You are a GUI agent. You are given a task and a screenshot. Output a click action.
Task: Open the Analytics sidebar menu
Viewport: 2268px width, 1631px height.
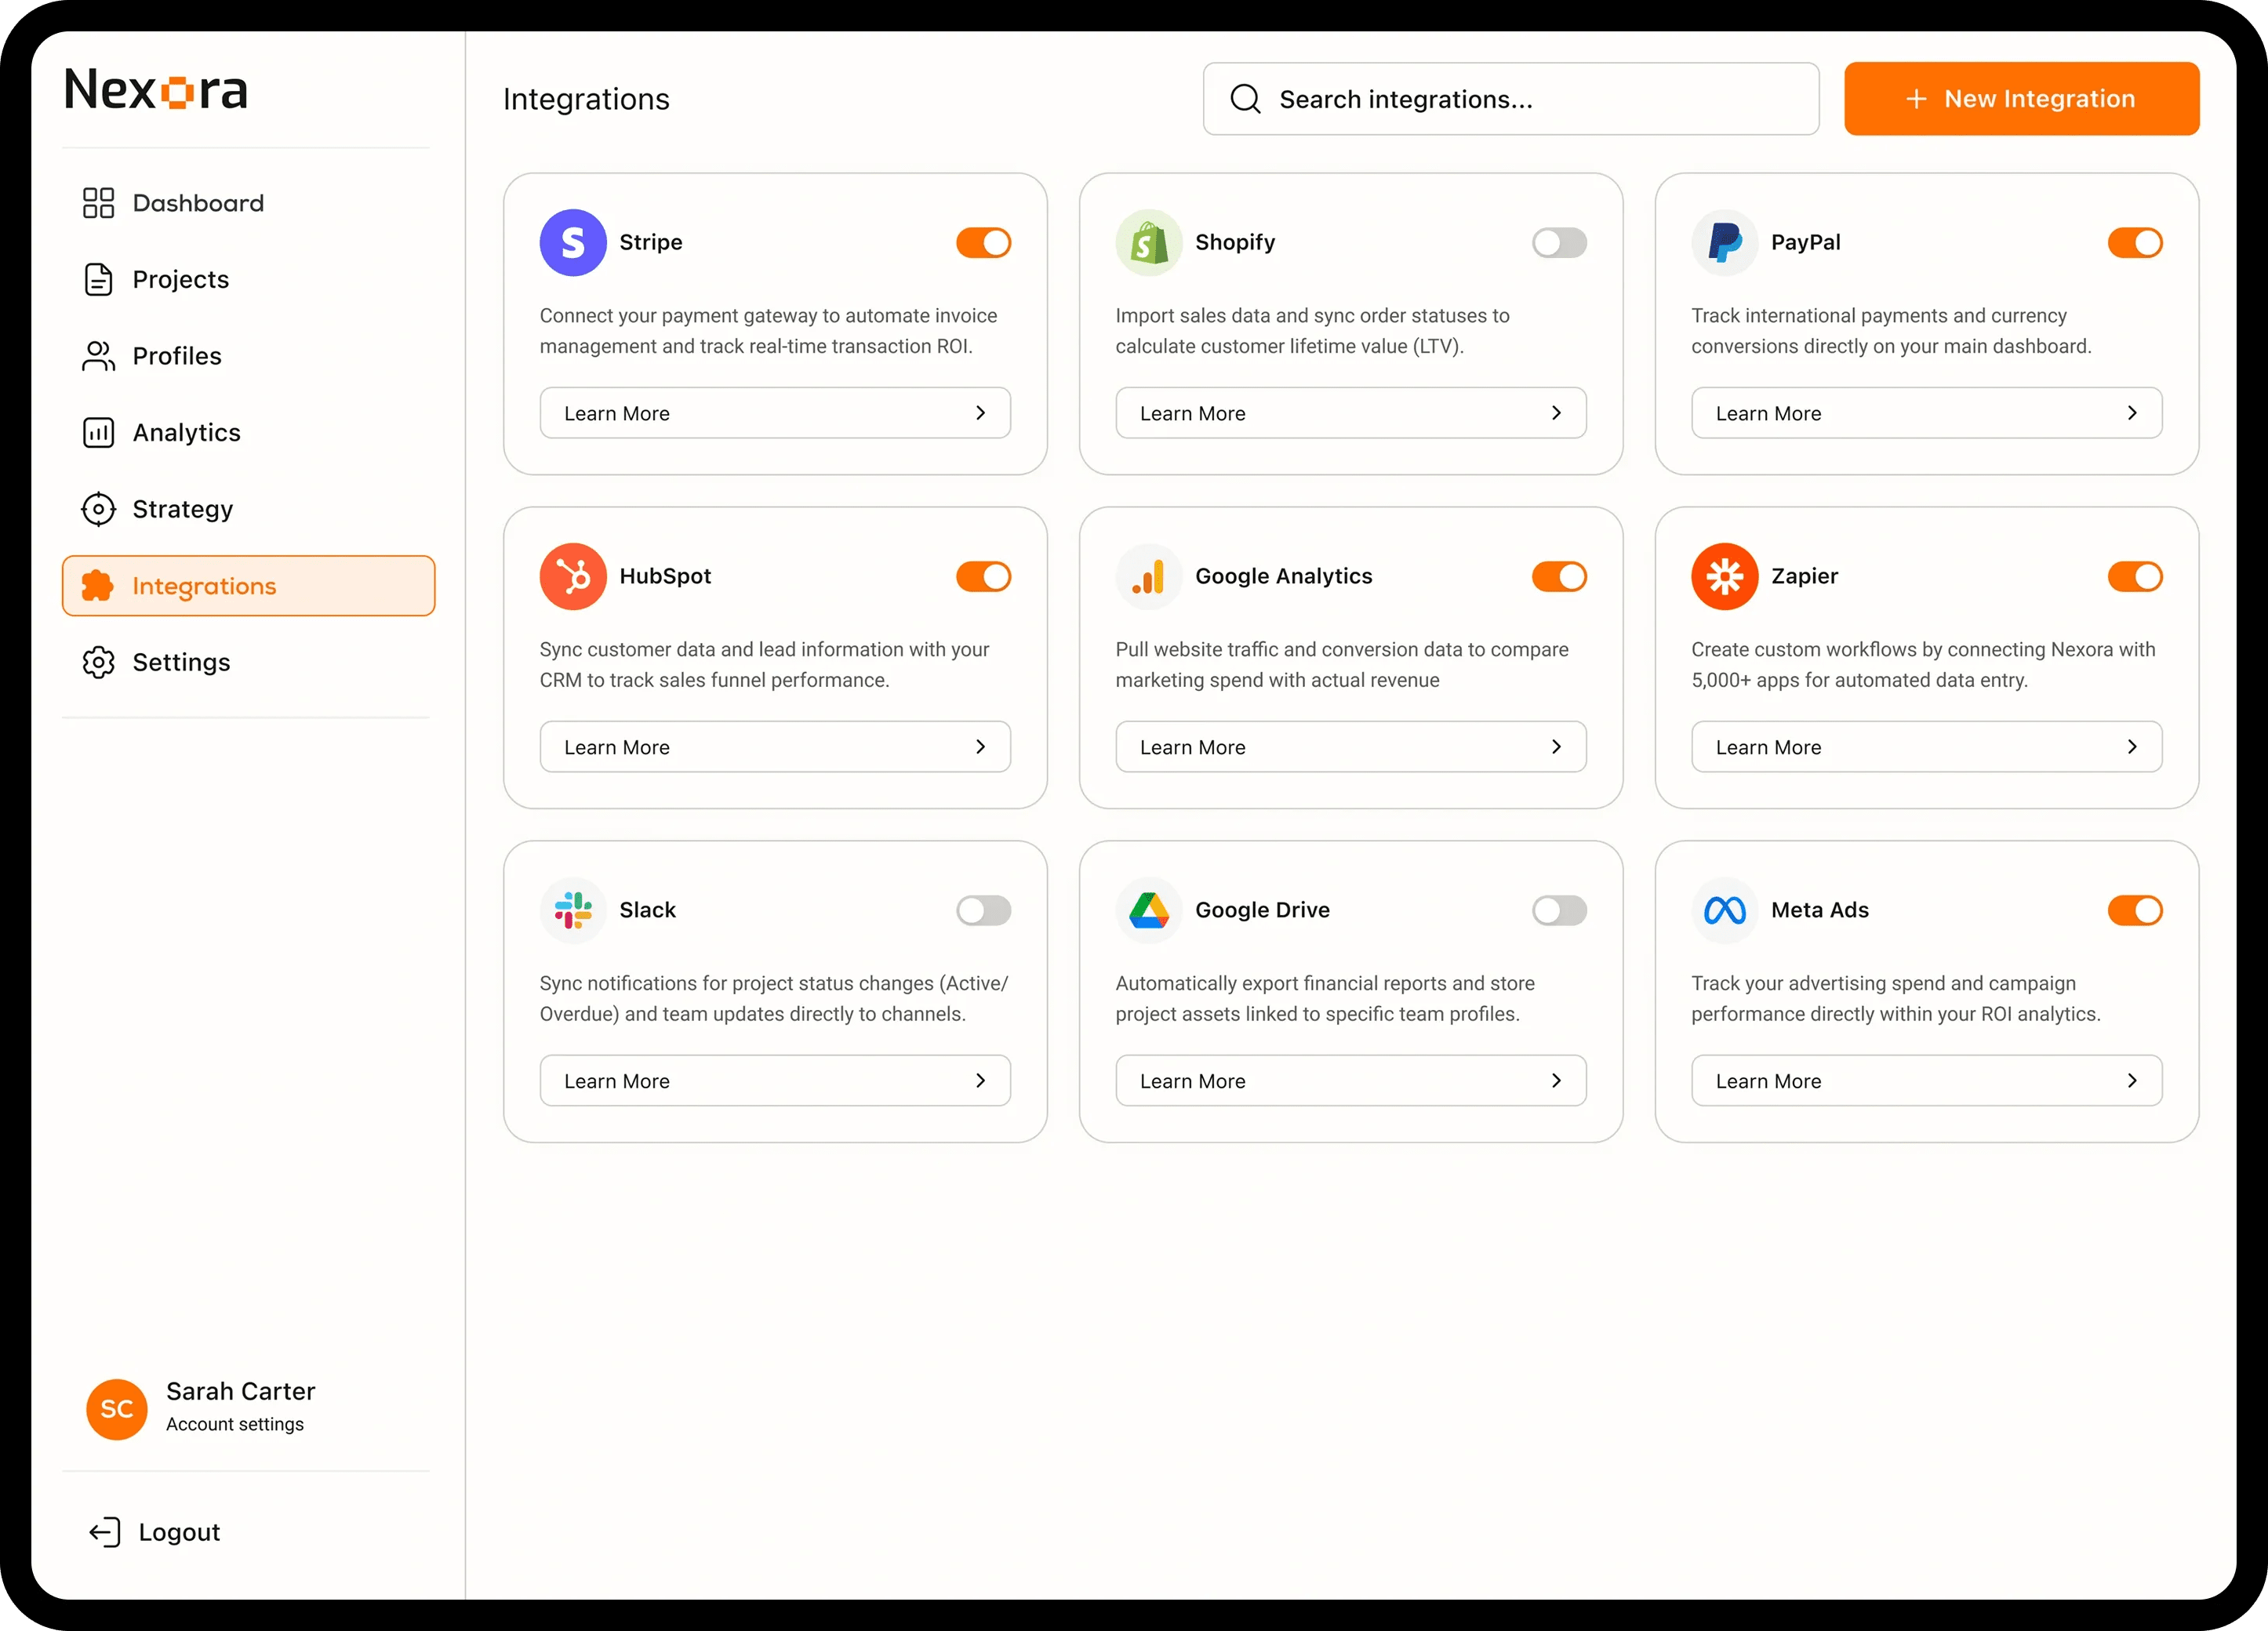(x=186, y=432)
